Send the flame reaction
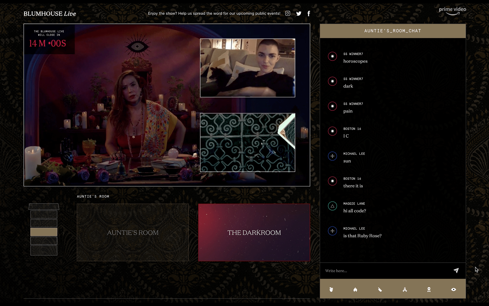Screen dimensions: 489x306 tap(355, 289)
